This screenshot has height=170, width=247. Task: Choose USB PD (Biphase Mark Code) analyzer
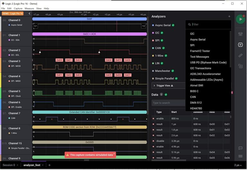(x=208, y=62)
